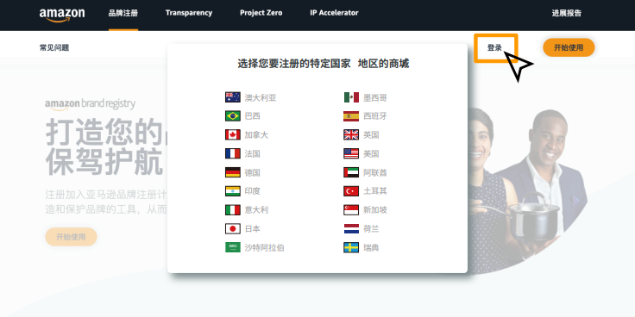Open the 品牌注册 tab
This screenshot has height=317, width=635.
point(123,13)
